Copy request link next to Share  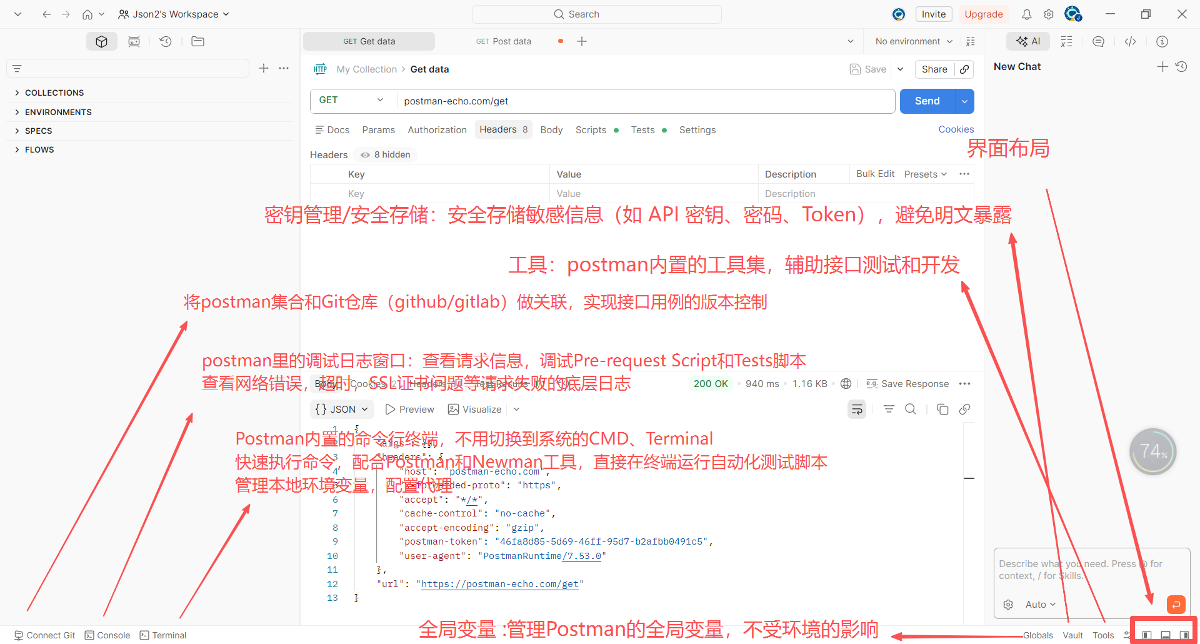pyautogui.click(x=964, y=69)
